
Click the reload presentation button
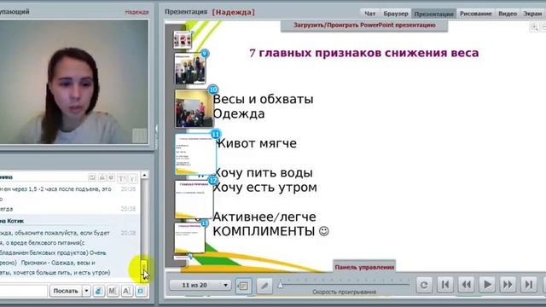424,285
